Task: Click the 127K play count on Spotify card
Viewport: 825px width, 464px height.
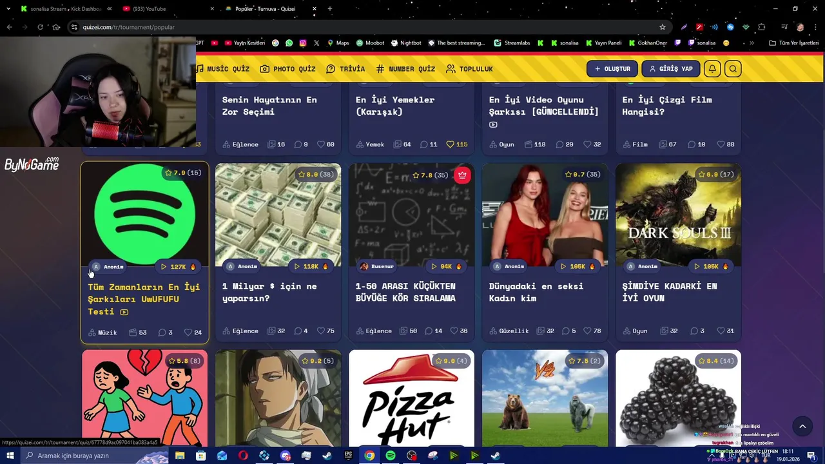Action: 178,267
